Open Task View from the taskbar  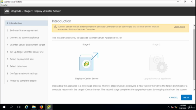point(19,107)
